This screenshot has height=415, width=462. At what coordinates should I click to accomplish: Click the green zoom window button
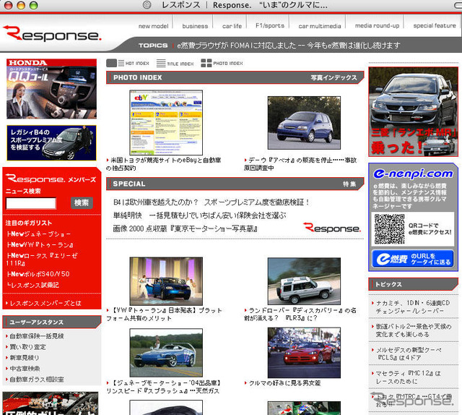pyautogui.click(x=34, y=5)
